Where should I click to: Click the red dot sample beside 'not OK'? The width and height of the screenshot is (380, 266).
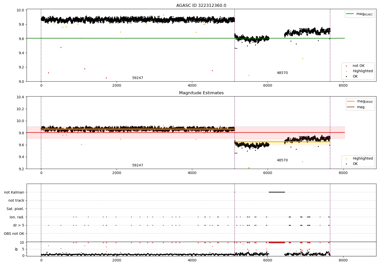click(x=346, y=66)
